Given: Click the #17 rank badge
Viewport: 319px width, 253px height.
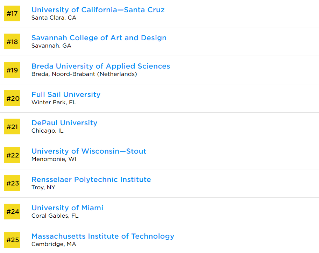Looking at the screenshot, I should coord(12,13).
